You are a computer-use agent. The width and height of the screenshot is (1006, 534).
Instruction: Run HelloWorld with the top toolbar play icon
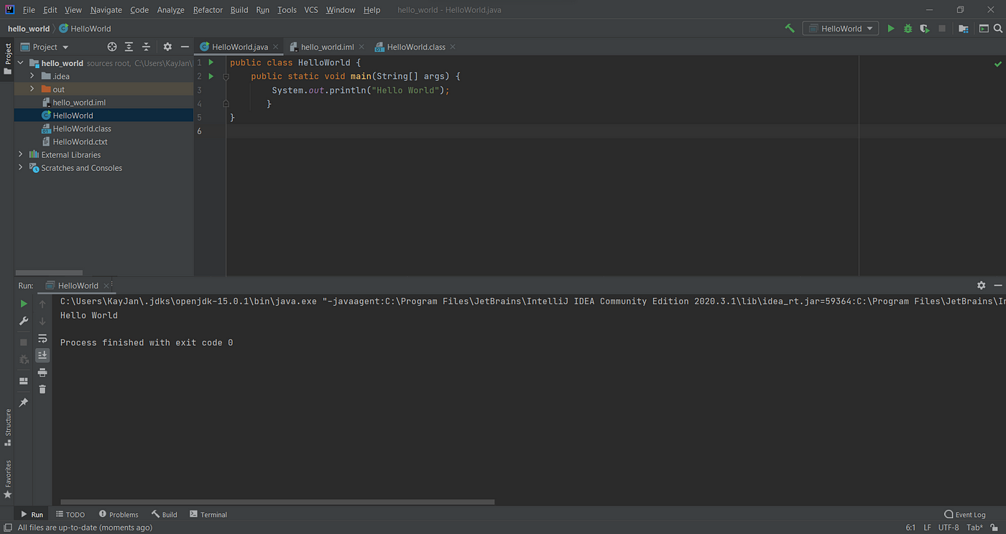pos(891,29)
